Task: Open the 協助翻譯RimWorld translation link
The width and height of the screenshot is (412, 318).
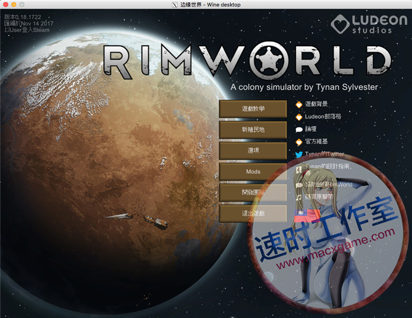Action: tap(329, 184)
